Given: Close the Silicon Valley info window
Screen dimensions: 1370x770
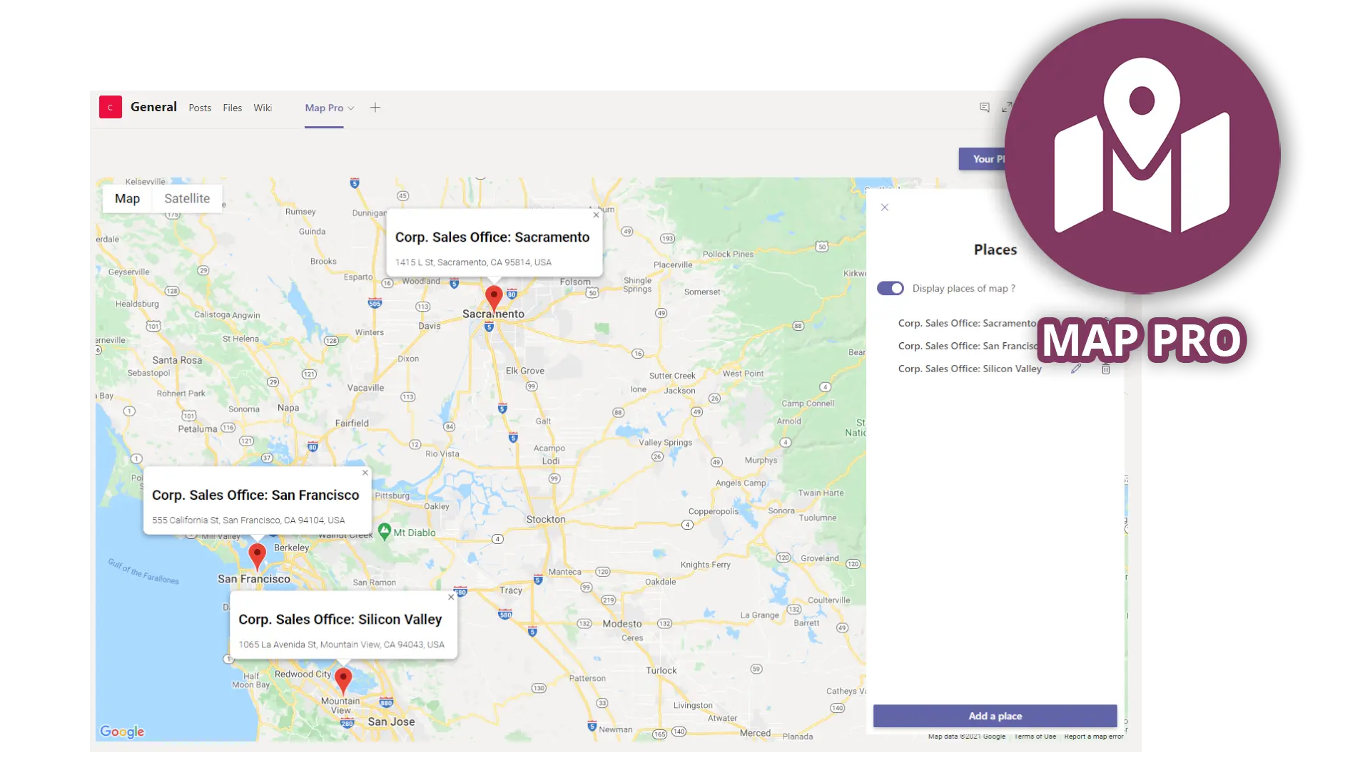Looking at the screenshot, I should [x=451, y=597].
